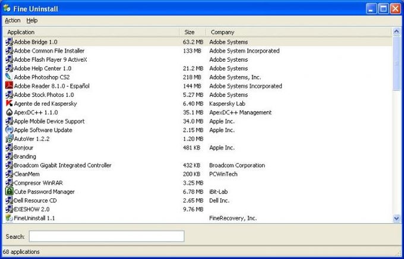Click the Bonjour row icon
Viewport: 404px width, 259px height.
(10, 147)
